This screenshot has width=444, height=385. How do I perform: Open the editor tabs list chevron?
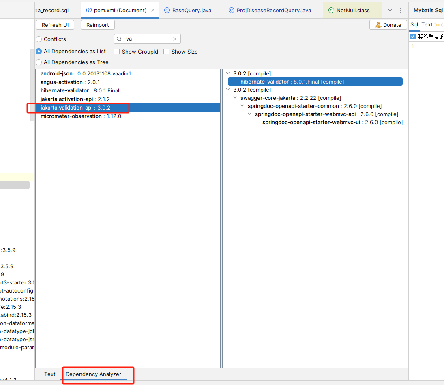390,10
